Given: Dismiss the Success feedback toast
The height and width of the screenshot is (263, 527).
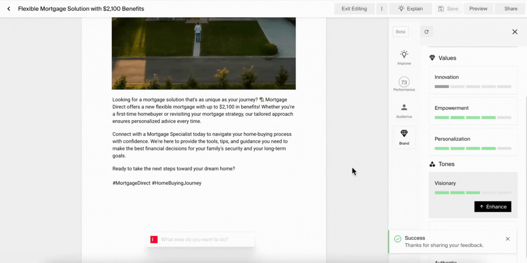Looking at the screenshot, I should (x=508, y=239).
